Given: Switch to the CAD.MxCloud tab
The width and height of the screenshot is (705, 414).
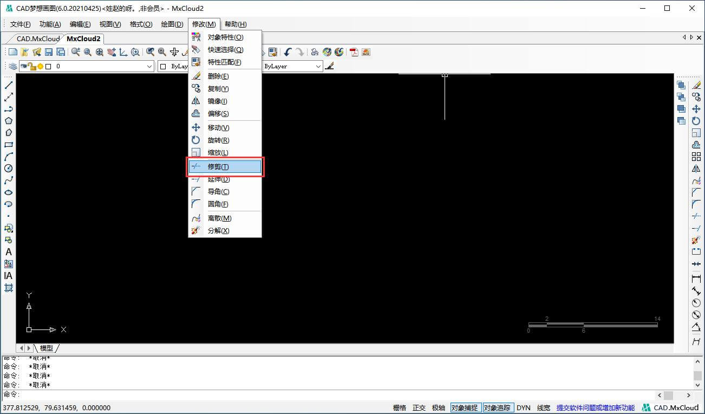Looking at the screenshot, I should [x=38, y=38].
